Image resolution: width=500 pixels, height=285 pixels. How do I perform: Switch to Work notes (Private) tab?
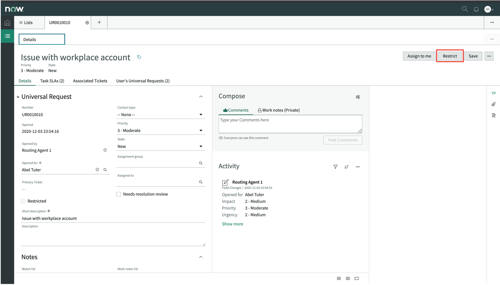[x=279, y=110]
